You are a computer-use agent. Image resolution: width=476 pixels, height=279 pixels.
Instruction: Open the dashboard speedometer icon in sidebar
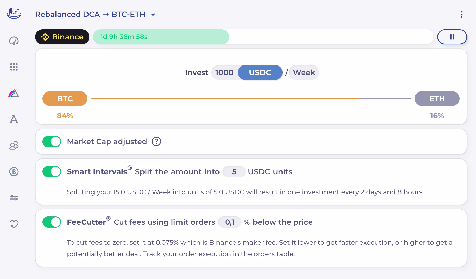(14, 41)
